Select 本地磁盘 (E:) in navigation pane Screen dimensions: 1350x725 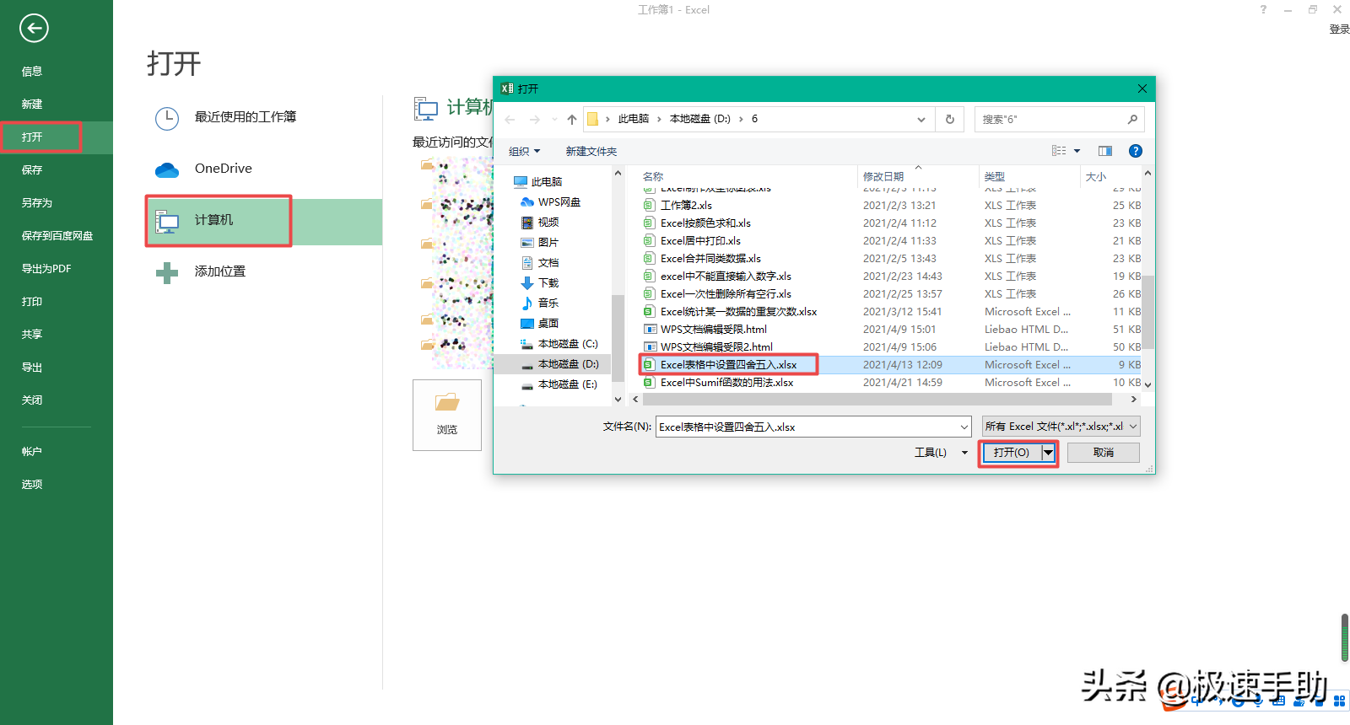567,384
